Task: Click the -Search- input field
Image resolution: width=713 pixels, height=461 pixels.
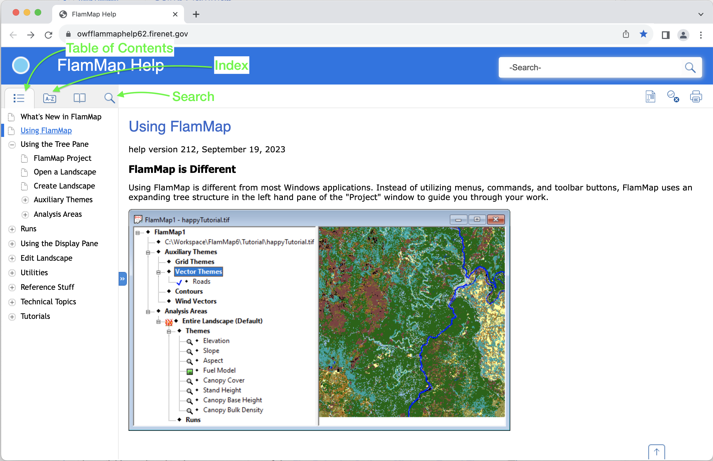Action: tap(590, 68)
